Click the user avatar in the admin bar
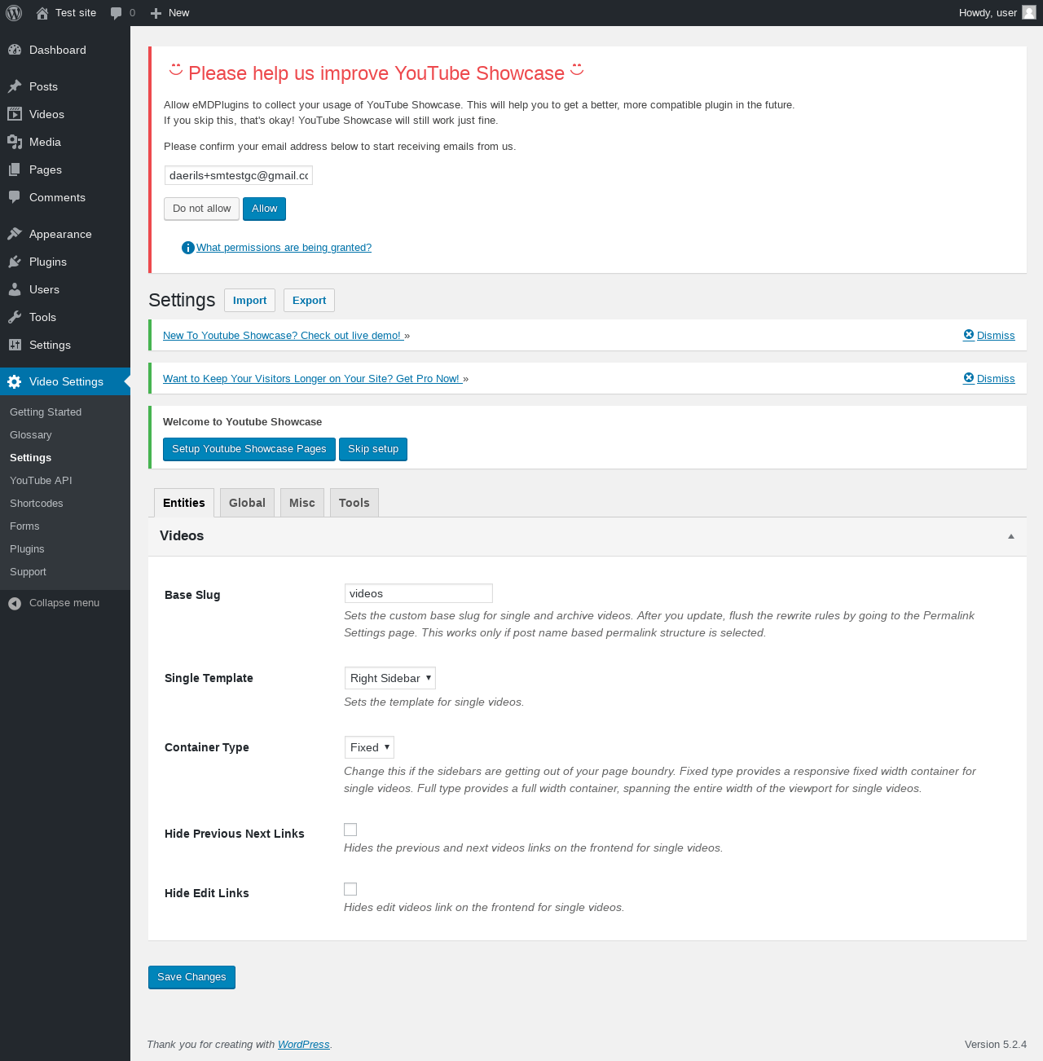Viewport: 1043px width, 1061px height. tap(1029, 12)
